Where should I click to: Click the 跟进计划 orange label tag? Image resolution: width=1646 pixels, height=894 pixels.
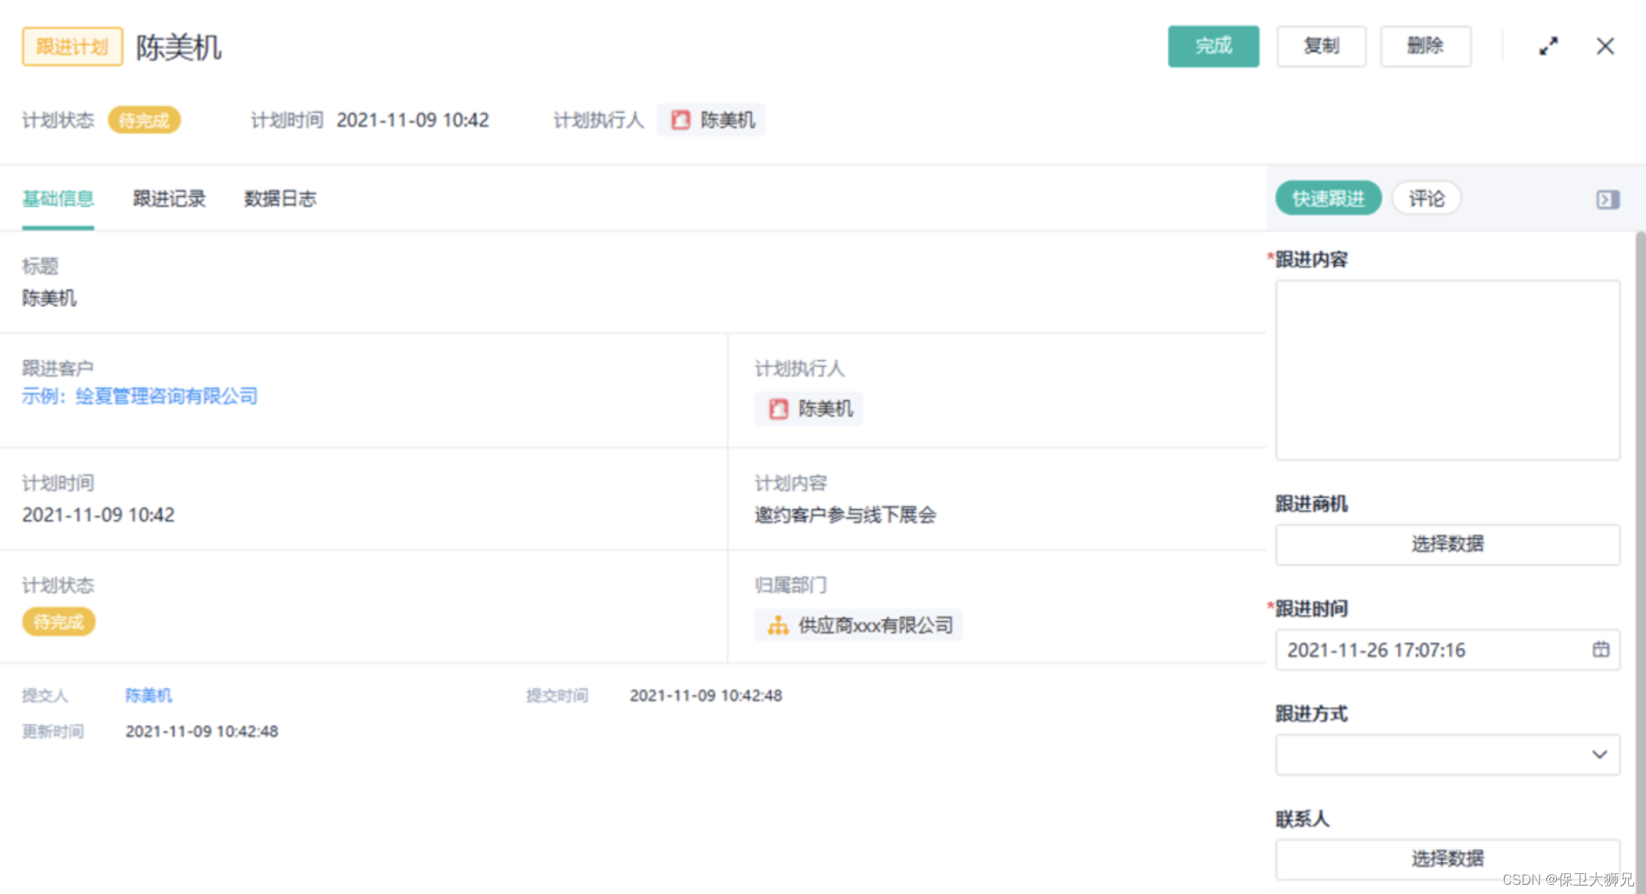point(72,47)
